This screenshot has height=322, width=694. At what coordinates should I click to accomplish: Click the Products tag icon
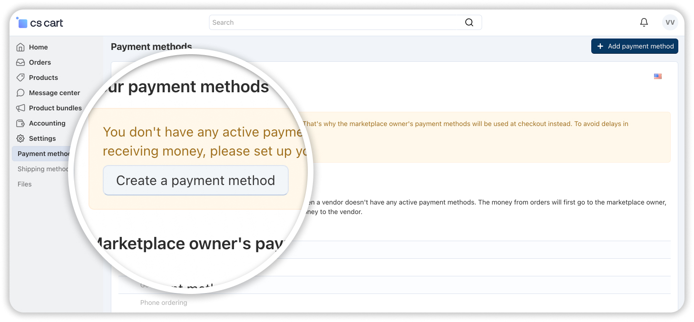click(x=20, y=78)
